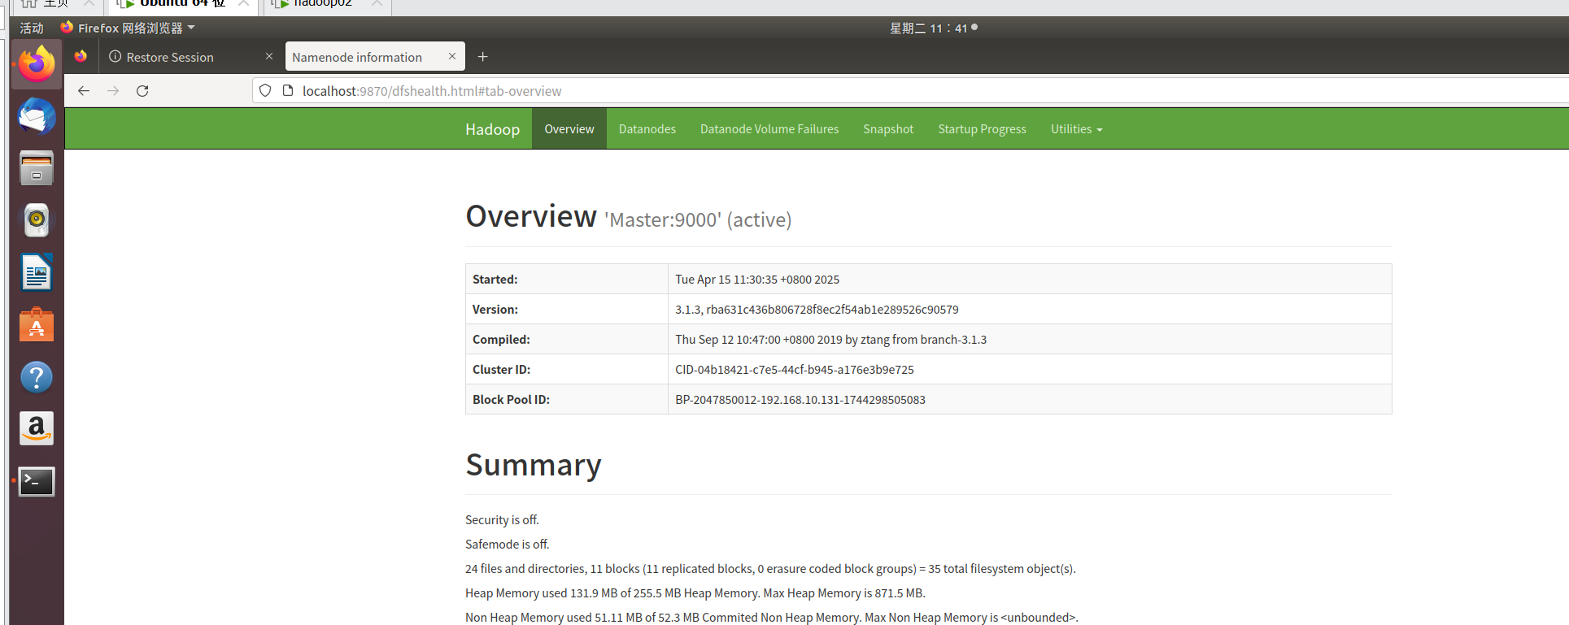Click the Amazon dock icon
This screenshot has height=625, width=1569.
coord(37,428)
